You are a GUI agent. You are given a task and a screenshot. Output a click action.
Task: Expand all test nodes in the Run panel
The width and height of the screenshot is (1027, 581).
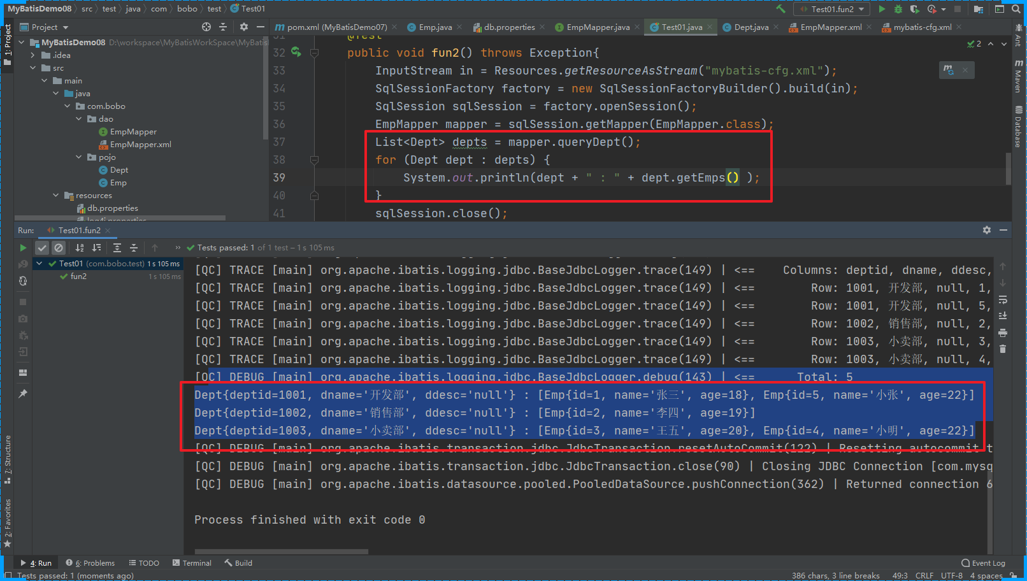[x=117, y=248]
